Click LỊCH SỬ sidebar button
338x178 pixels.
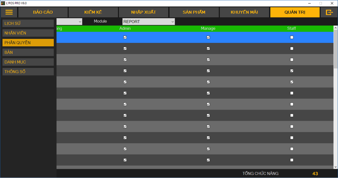(x=28, y=23)
